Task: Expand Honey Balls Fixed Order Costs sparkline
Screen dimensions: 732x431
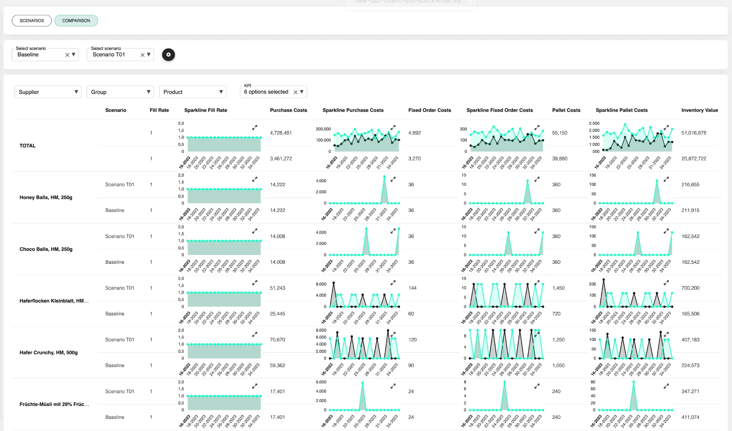Action: click(537, 179)
